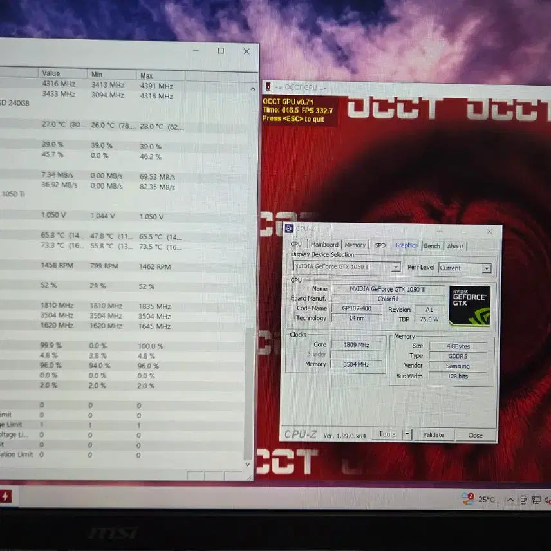Click the Meet Now camera tray icon
Screen dimensions: 551x551
pos(523,500)
